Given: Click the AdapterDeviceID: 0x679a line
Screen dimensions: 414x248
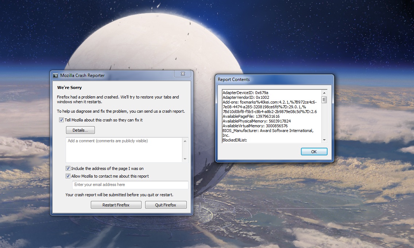Looking at the screenshot, I should [245, 93].
